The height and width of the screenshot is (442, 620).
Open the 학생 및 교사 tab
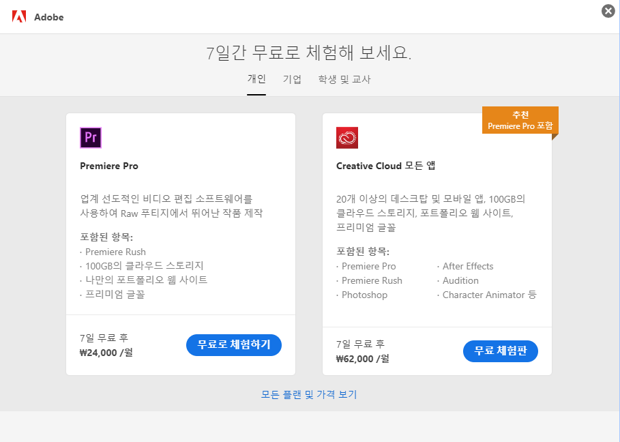point(344,79)
